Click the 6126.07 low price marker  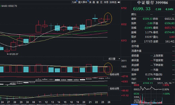click(x=13, y=54)
